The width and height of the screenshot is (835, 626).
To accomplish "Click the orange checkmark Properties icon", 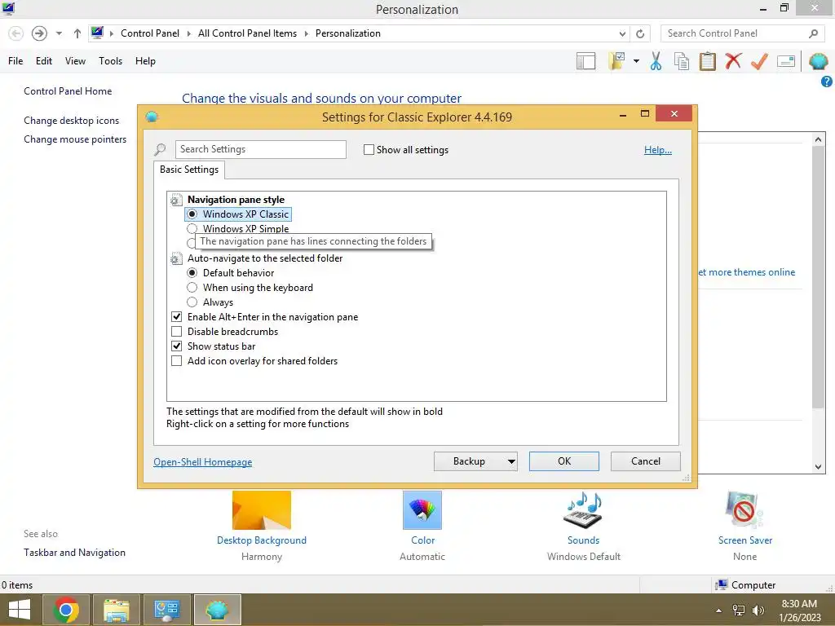I will [x=759, y=61].
